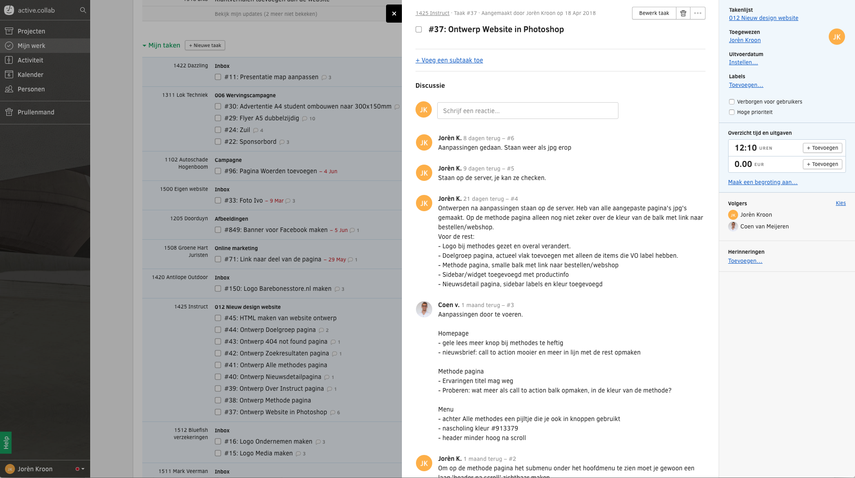Set Uitvoerdatum via Instellen link
Viewport: 855px width, 478px height.
click(x=743, y=62)
